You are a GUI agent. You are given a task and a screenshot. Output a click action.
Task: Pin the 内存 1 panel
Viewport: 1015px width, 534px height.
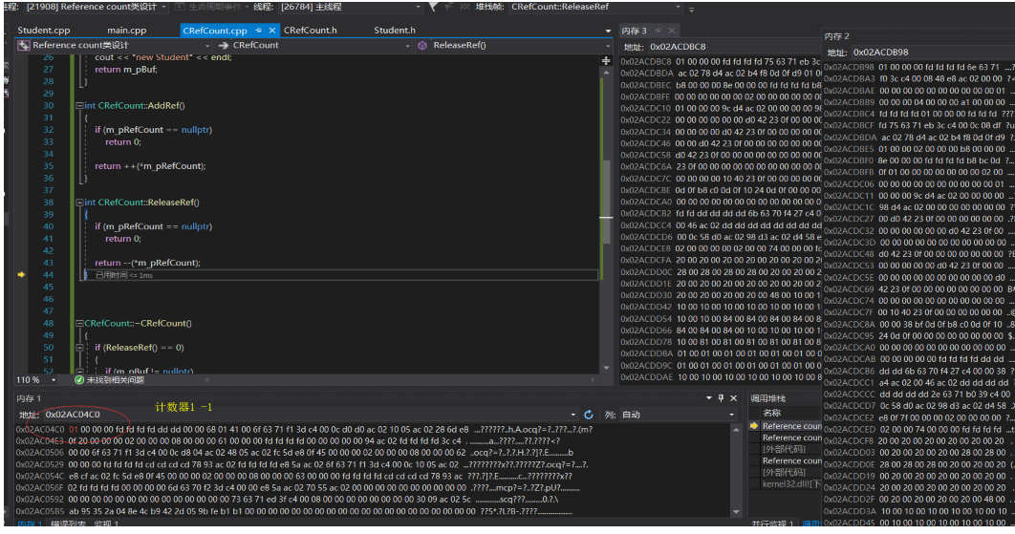coord(722,398)
